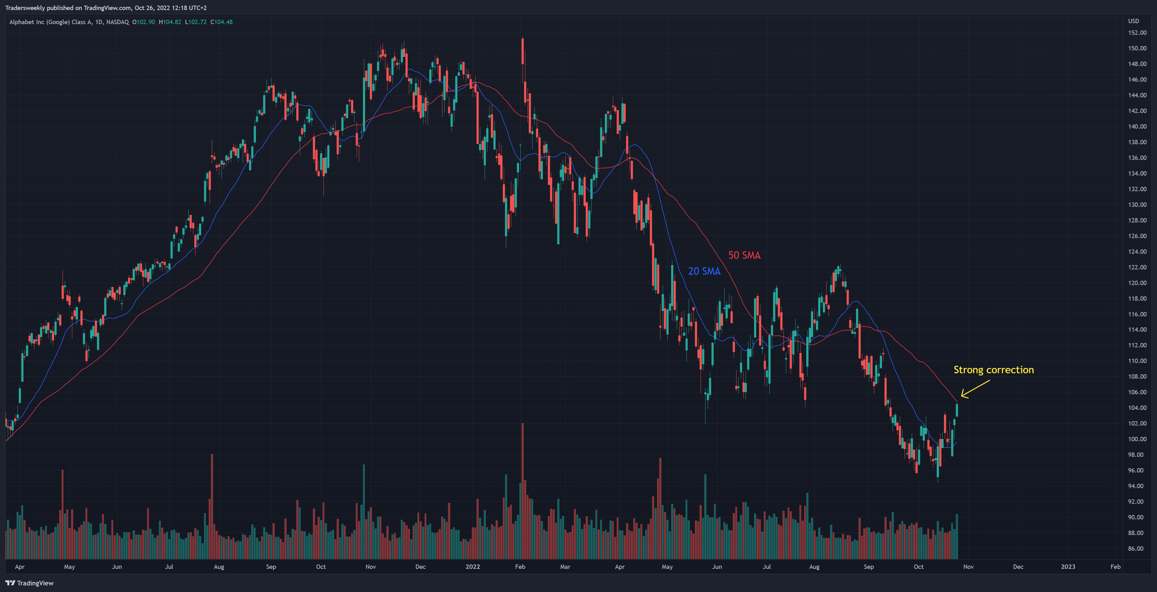Click the Jun label at the left side of the time axis
1157x592 pixels.
point(117,566)
